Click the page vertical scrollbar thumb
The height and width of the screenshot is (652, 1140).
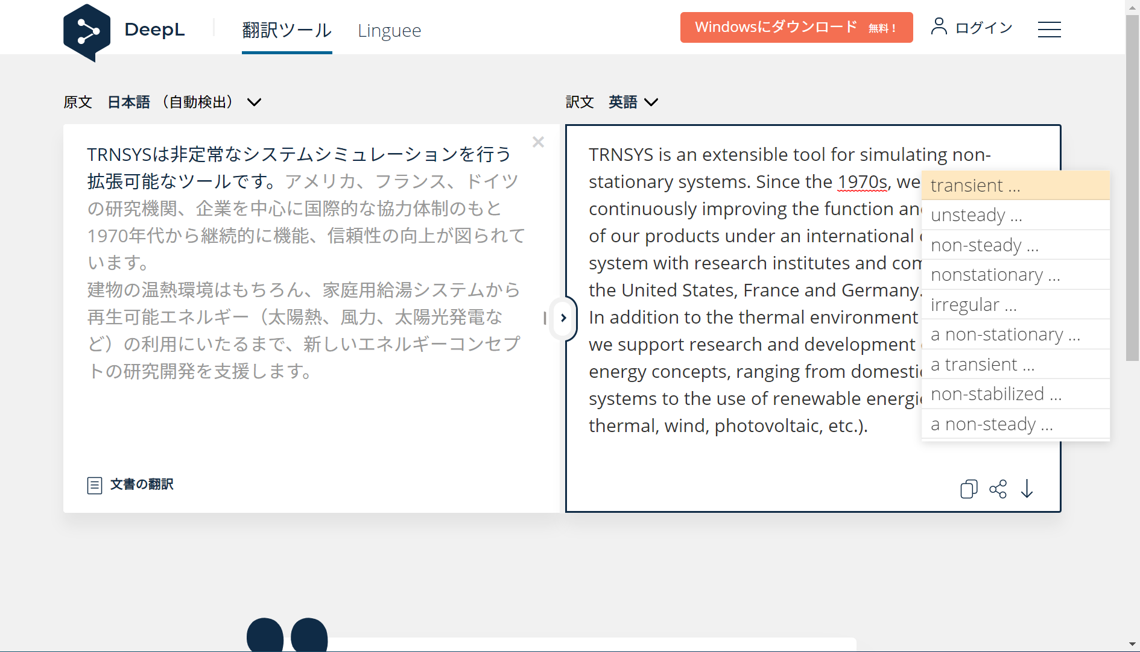tap(1132, 187)
